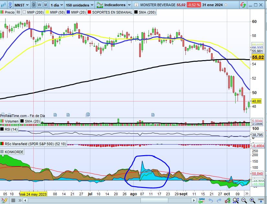This screenshot has height=204, width=267.
Task: Click the undo arrow icon
Action: pyautogui.click(x=211, y=200)
